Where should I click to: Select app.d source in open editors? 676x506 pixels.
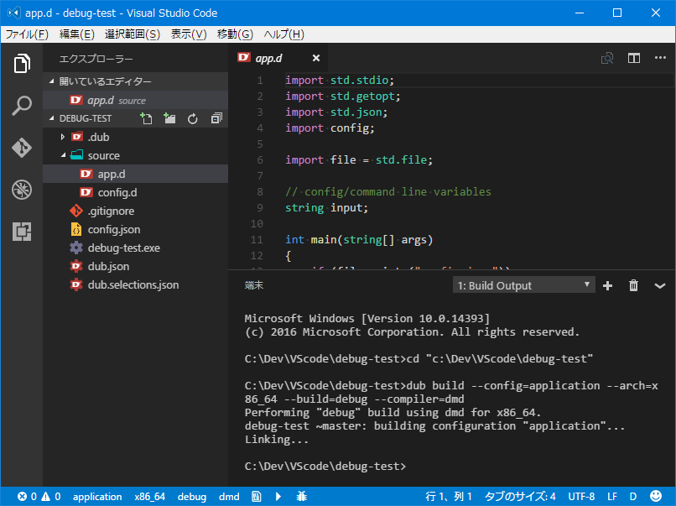click(136, 100)
